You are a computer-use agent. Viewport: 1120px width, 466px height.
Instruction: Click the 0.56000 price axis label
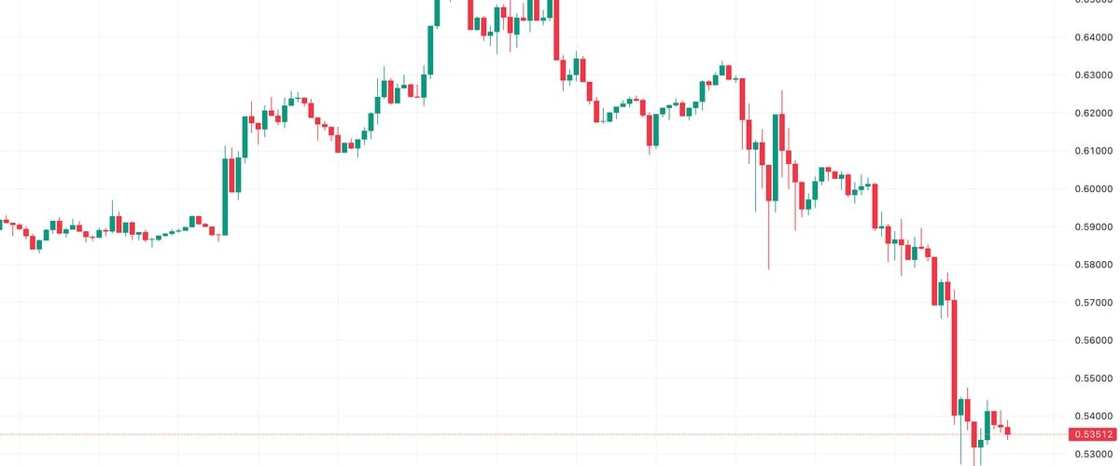pyautogui.click(x=1093, y=340)
